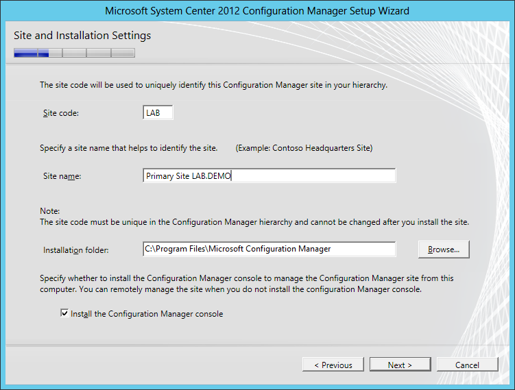The width and height of the screenshot is (515, 390).
Task: Click the Setup Wizard window title bar
Action: (257, 11)
